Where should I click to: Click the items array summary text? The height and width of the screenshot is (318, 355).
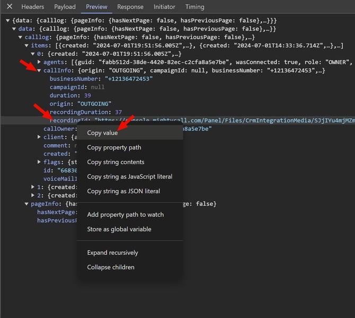[x=199, y=46]
